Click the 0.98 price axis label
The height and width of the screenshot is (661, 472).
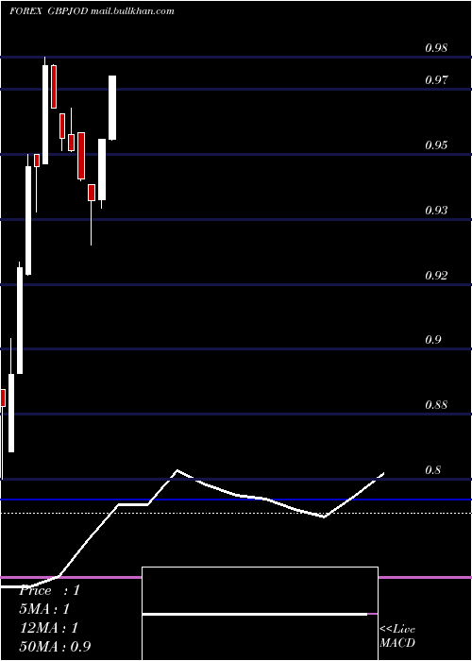[x=436, y=48]
